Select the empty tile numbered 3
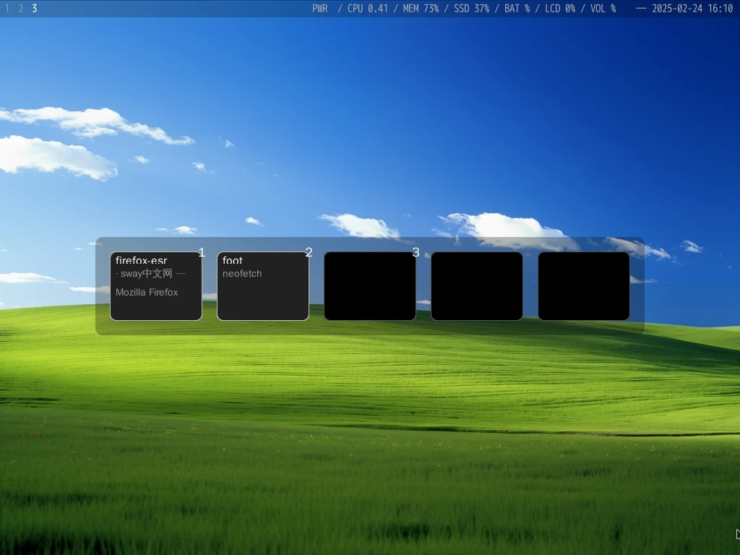 [x=370, y=286]
